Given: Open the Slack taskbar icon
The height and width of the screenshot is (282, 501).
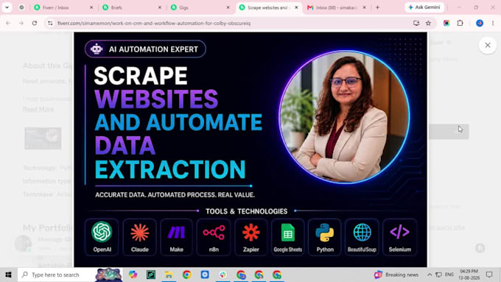Looking at the screenshot, I should click(223, 275).
